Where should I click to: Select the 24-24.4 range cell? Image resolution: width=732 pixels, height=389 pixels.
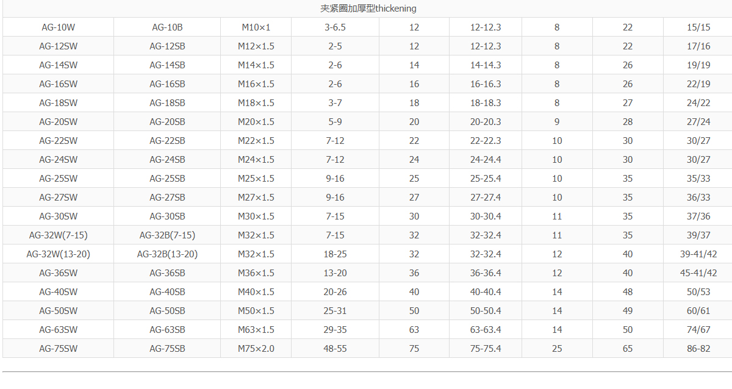coord(486,160)
